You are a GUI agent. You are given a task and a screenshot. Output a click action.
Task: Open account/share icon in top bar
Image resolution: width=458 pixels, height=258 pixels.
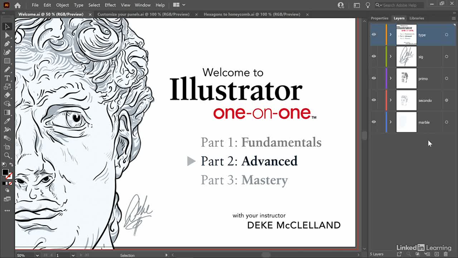pos(341,5)
